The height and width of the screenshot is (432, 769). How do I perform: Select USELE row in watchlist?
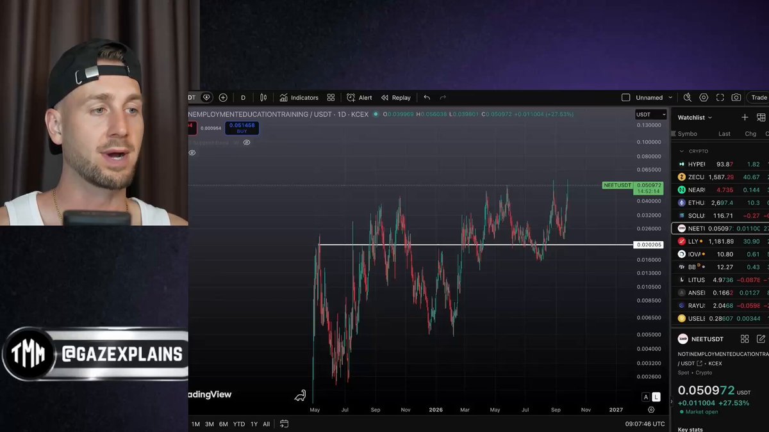pyautogui.click(x=720, y=318)
